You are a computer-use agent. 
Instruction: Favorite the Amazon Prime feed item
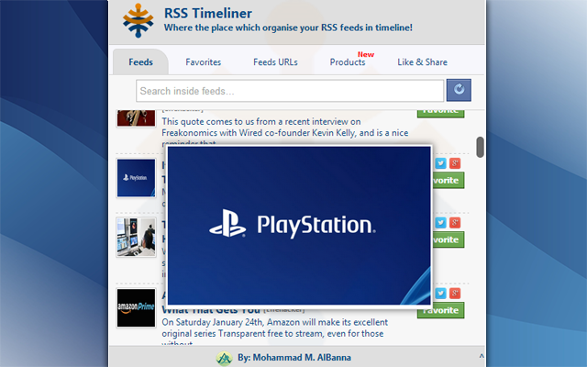coord(440,310)
